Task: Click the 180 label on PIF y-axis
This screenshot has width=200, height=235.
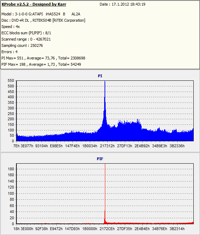Action: 11,169
